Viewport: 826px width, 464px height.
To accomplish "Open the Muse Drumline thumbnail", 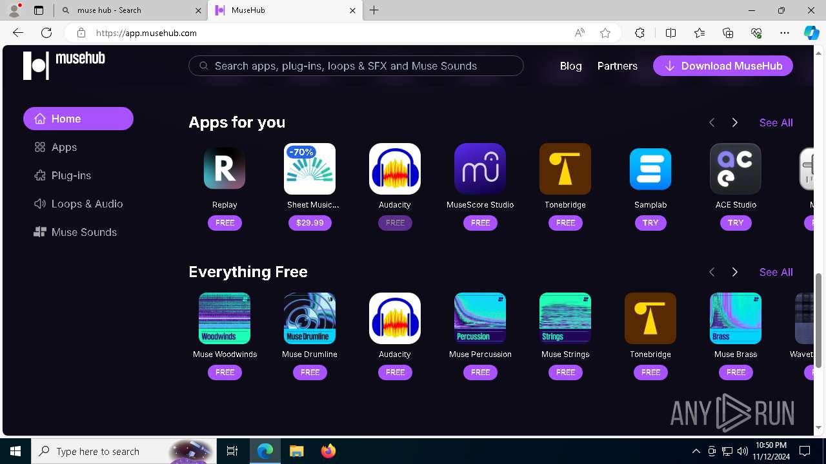I will (310, 318).
